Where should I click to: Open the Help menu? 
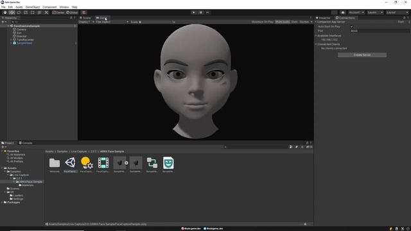[x=74, y=7]
